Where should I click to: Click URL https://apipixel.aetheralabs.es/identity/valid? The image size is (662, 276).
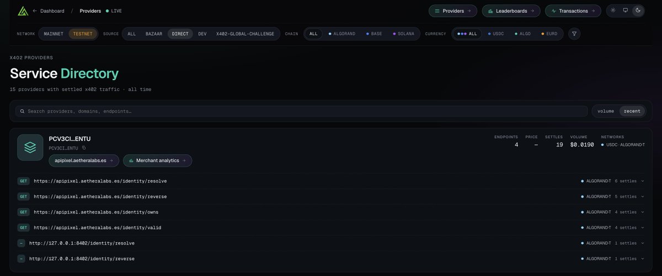click(98, 227)
